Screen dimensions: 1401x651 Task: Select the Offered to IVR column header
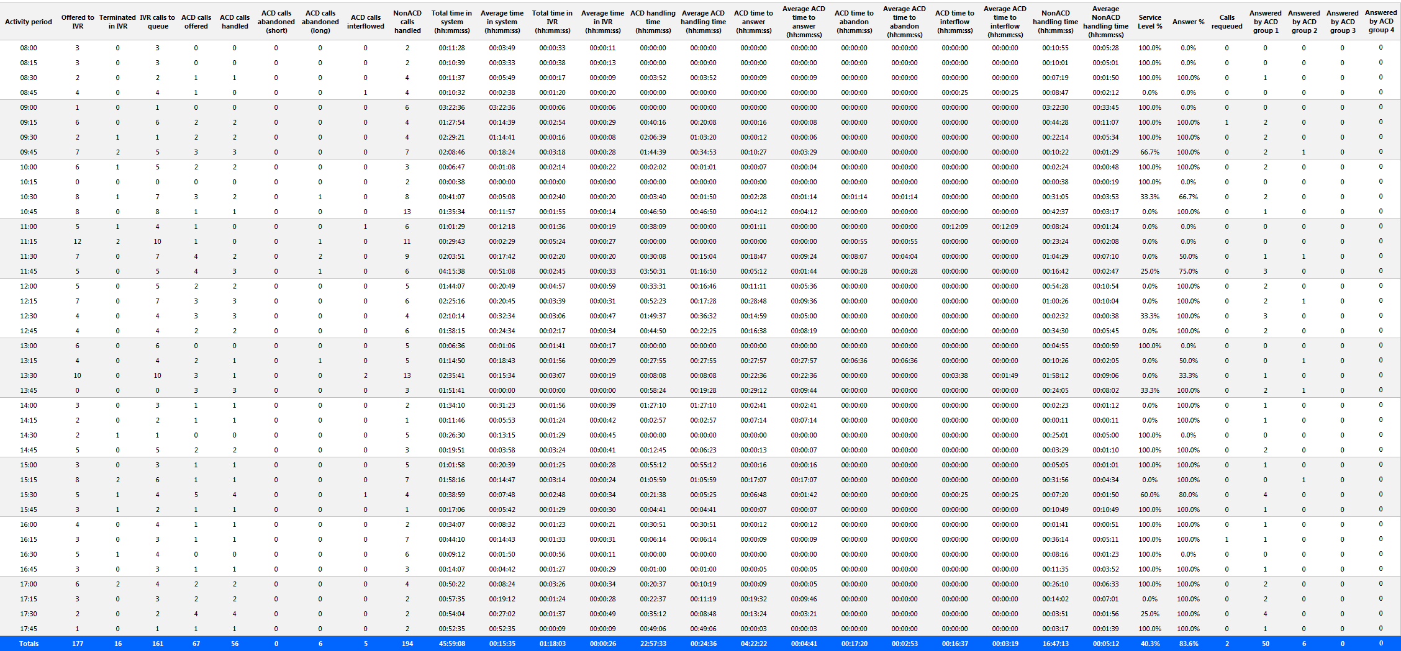[x=78, y=22]
